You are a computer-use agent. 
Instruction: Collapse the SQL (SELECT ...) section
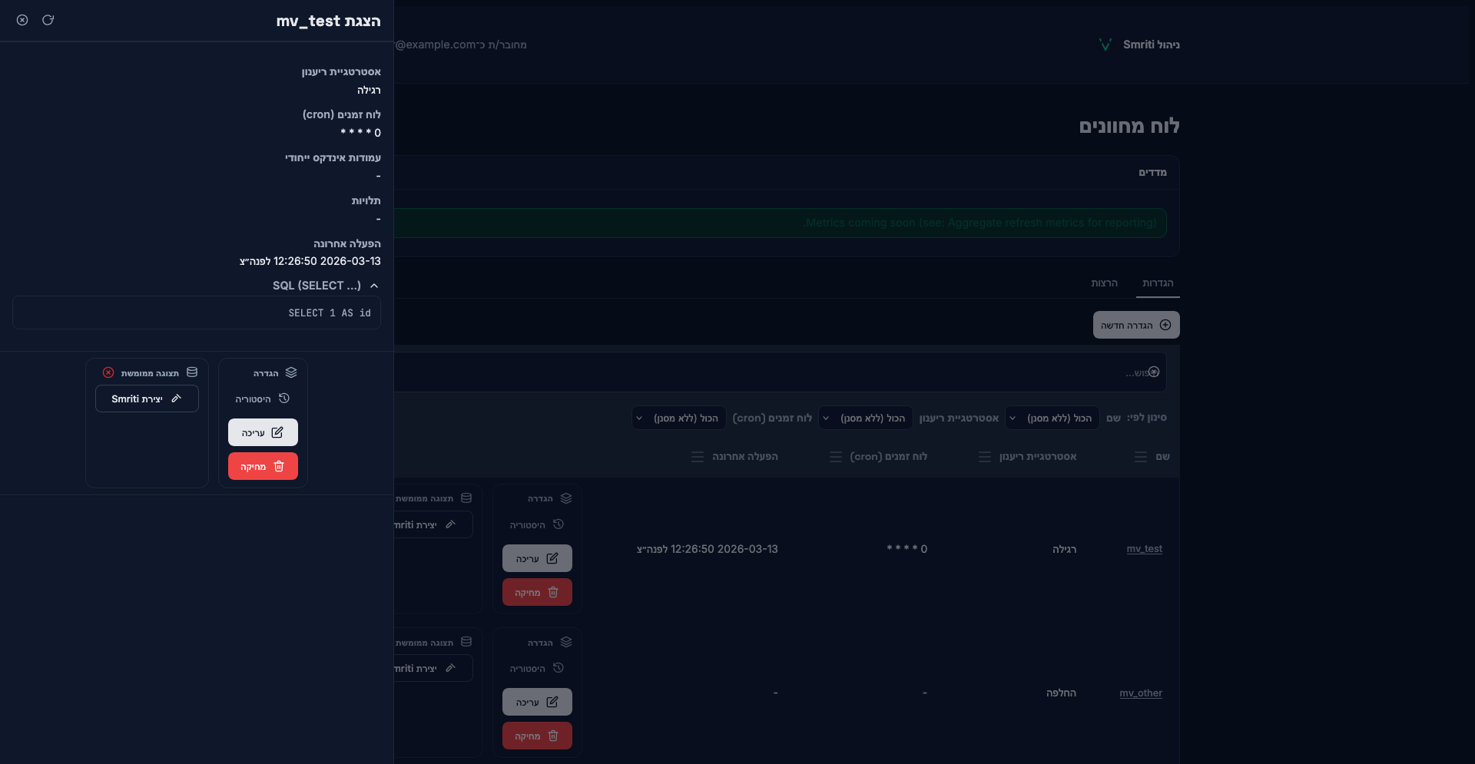click(374, 286)
